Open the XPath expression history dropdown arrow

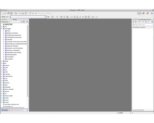[46, 17]
